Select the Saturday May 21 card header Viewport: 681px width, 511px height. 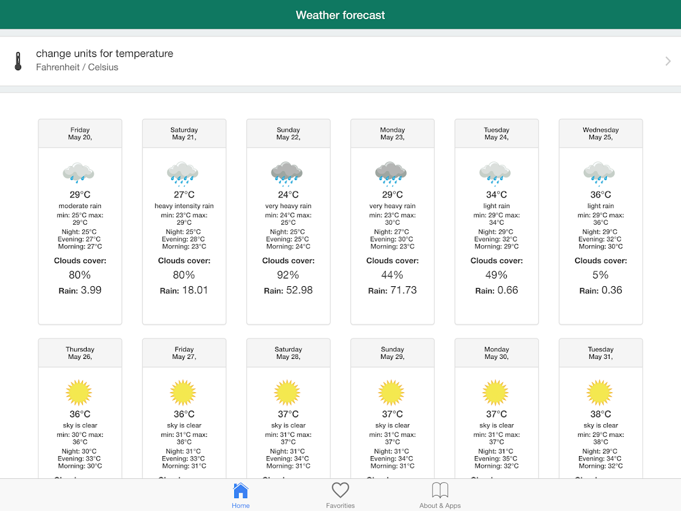pyautogui.click(x=184, y=133)
